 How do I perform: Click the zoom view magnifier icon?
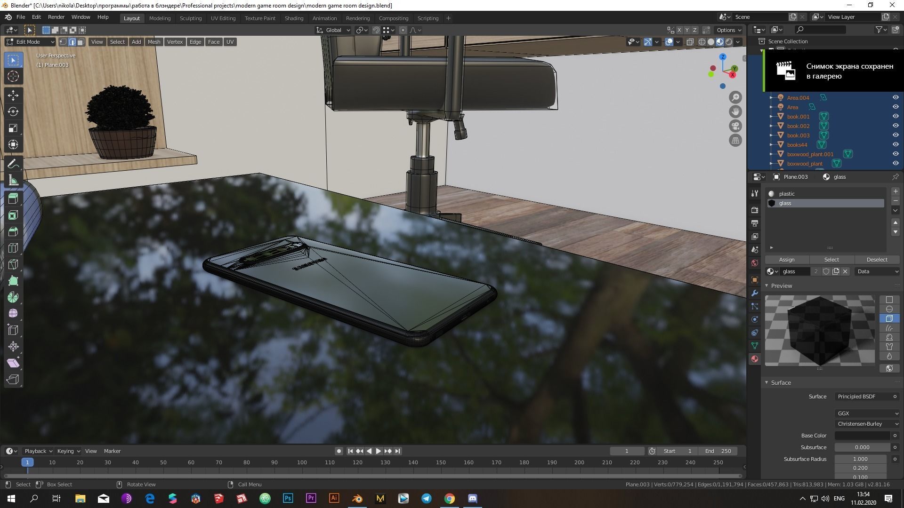[x=735, y=97]
